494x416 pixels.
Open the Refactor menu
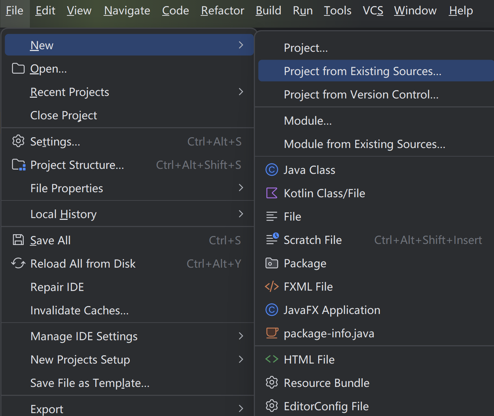223,11
